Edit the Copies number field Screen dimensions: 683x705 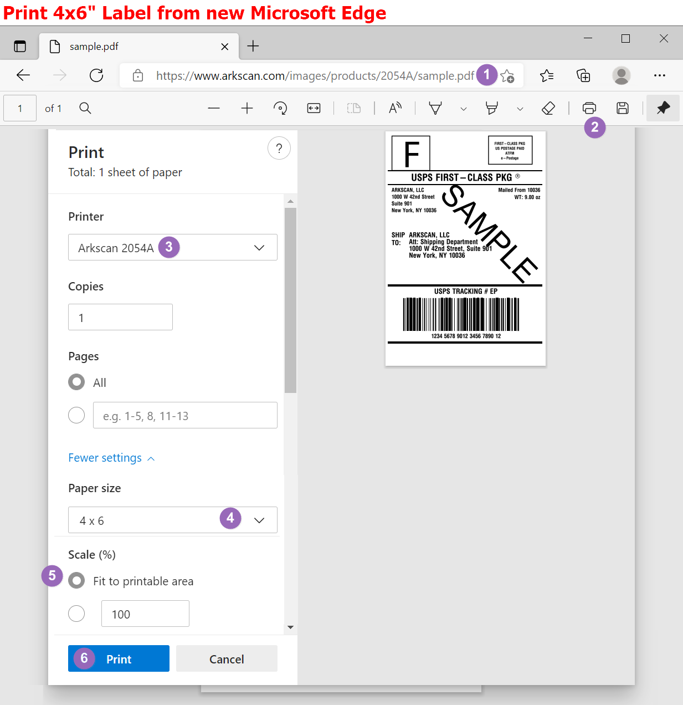click(x=120, y=317)
